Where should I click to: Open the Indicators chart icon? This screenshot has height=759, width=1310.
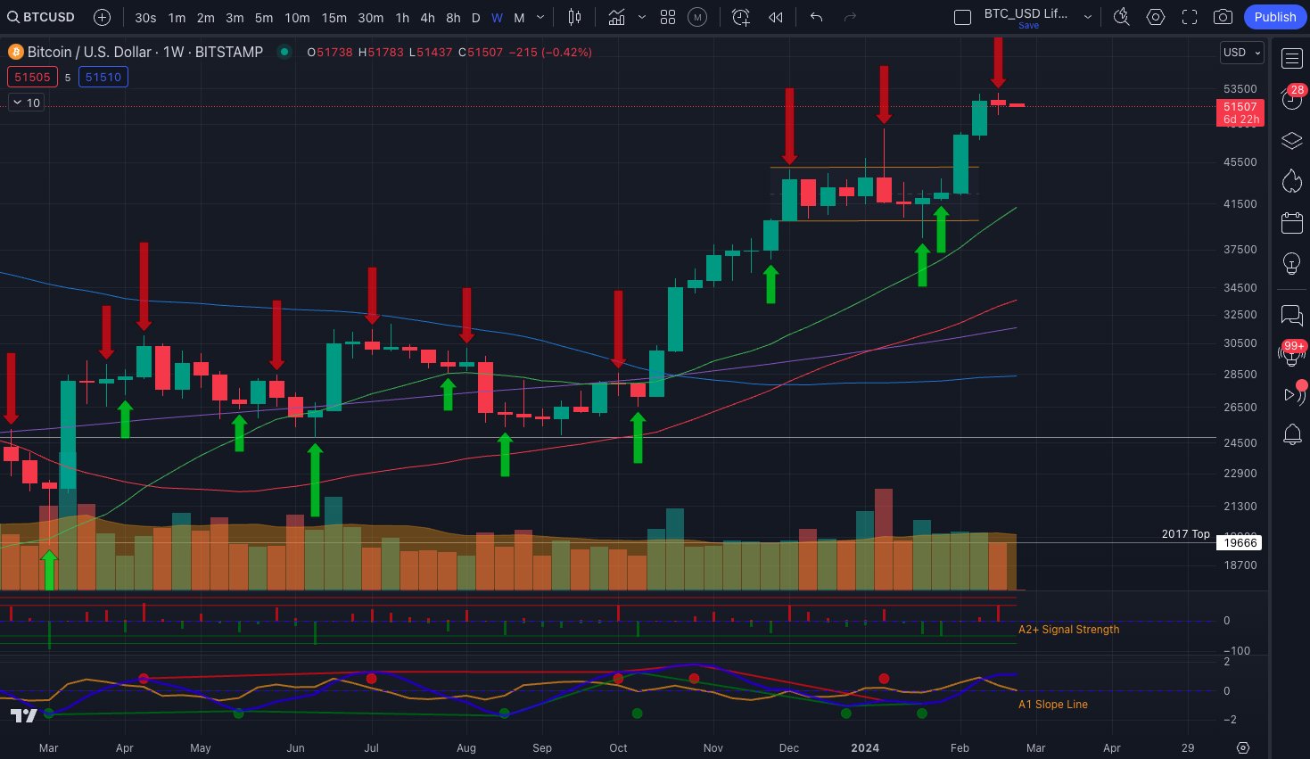pyautogui.click(x=616, y=17)
